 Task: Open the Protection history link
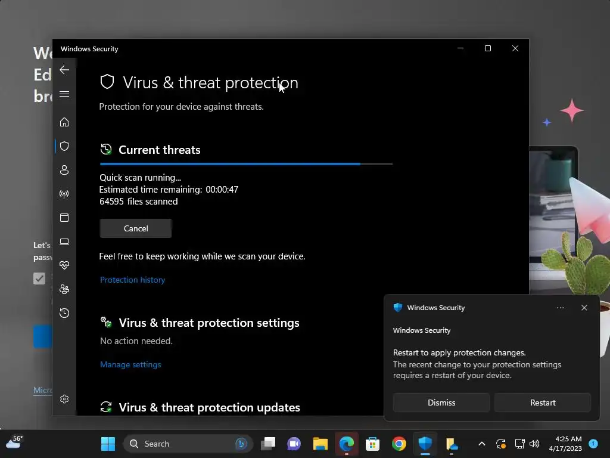(x=133, y=280)
